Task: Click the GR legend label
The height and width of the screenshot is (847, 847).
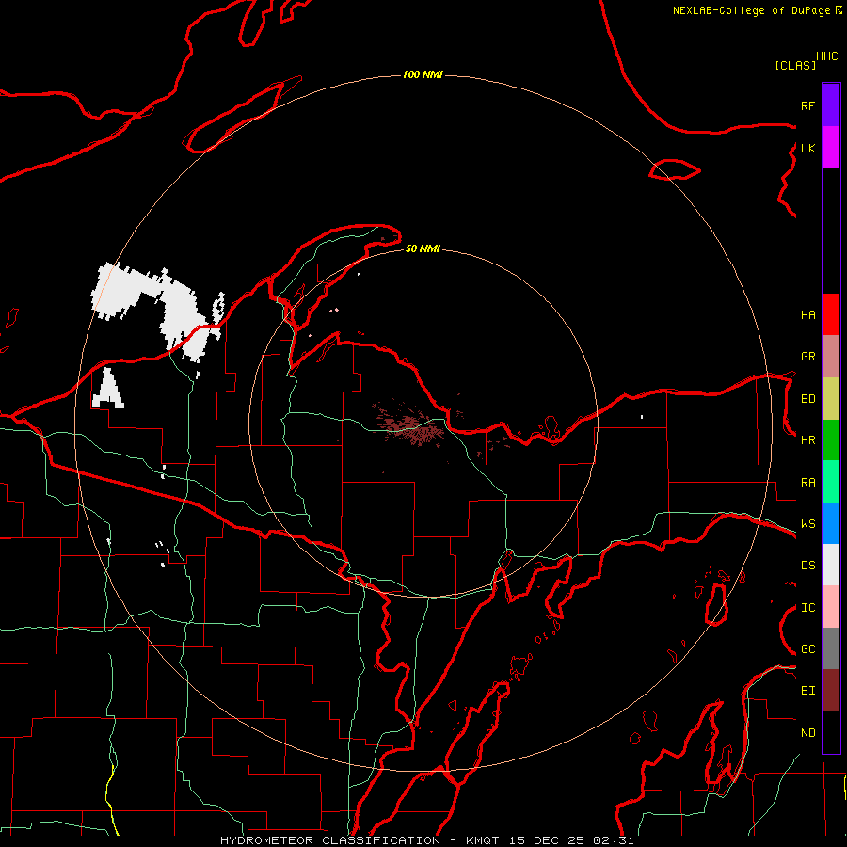Action: point(807,357)
